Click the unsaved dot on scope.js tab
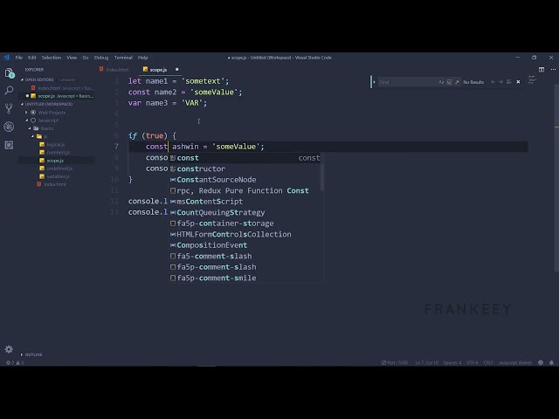The height and width of the screenshot is (419, 559). tap(176, 70)
